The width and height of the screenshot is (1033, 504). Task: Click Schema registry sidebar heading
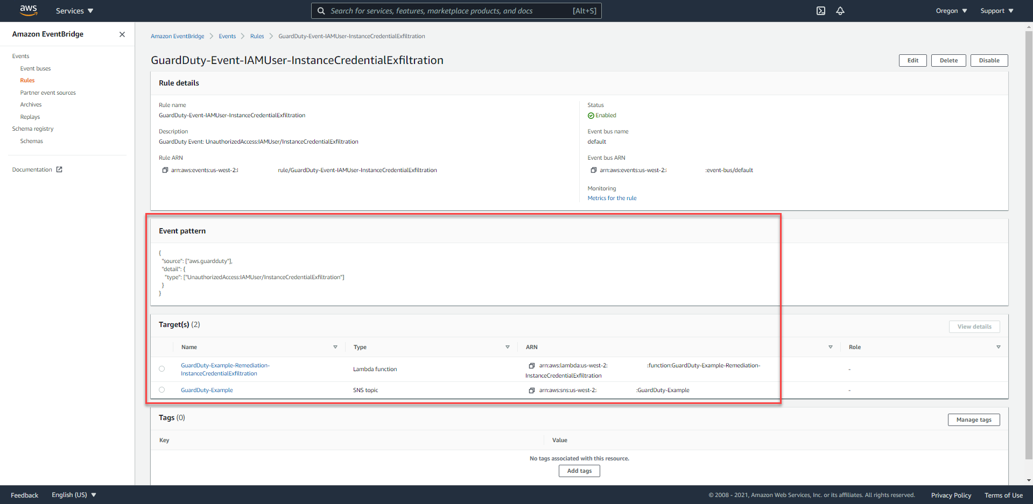[33, 129]
